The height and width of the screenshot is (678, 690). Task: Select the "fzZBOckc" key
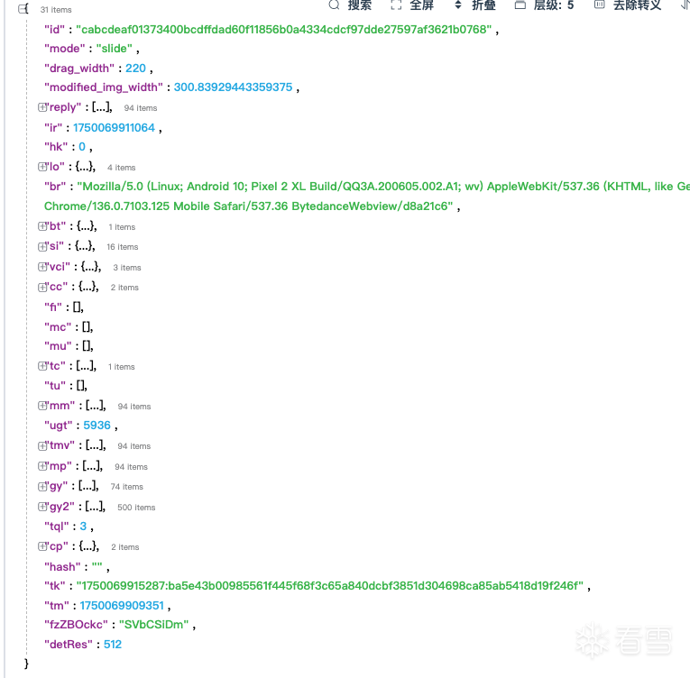[x=76, y=625]
